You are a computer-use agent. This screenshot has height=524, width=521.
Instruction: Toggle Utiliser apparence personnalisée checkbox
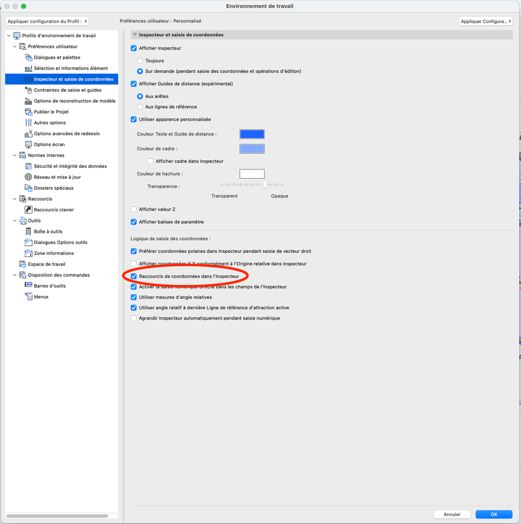coord(134,119)
